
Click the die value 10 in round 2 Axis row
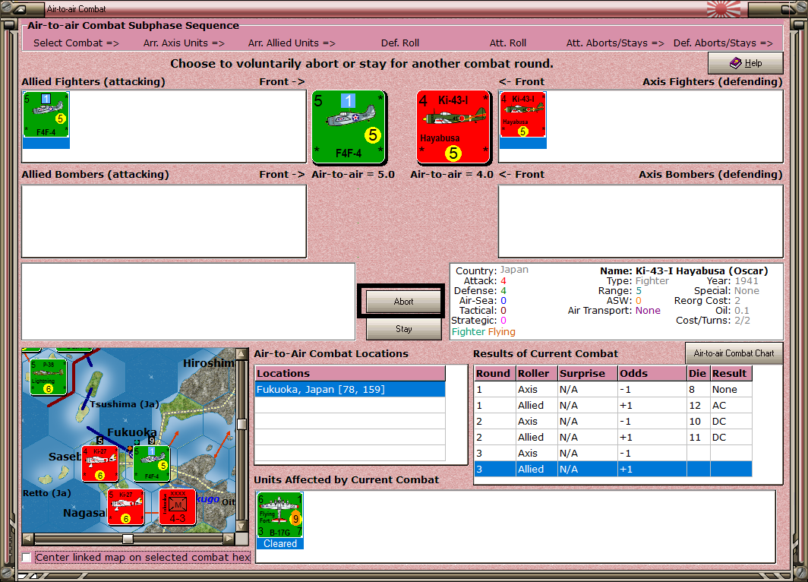(x=695, y=421)
